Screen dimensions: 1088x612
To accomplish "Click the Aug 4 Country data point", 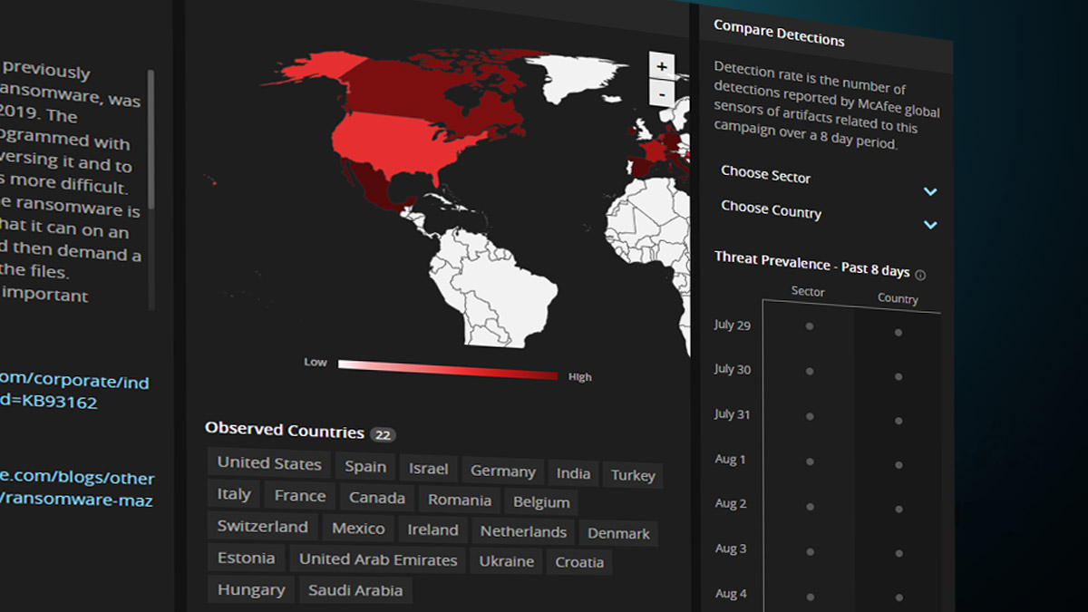I will coord(898,597).
